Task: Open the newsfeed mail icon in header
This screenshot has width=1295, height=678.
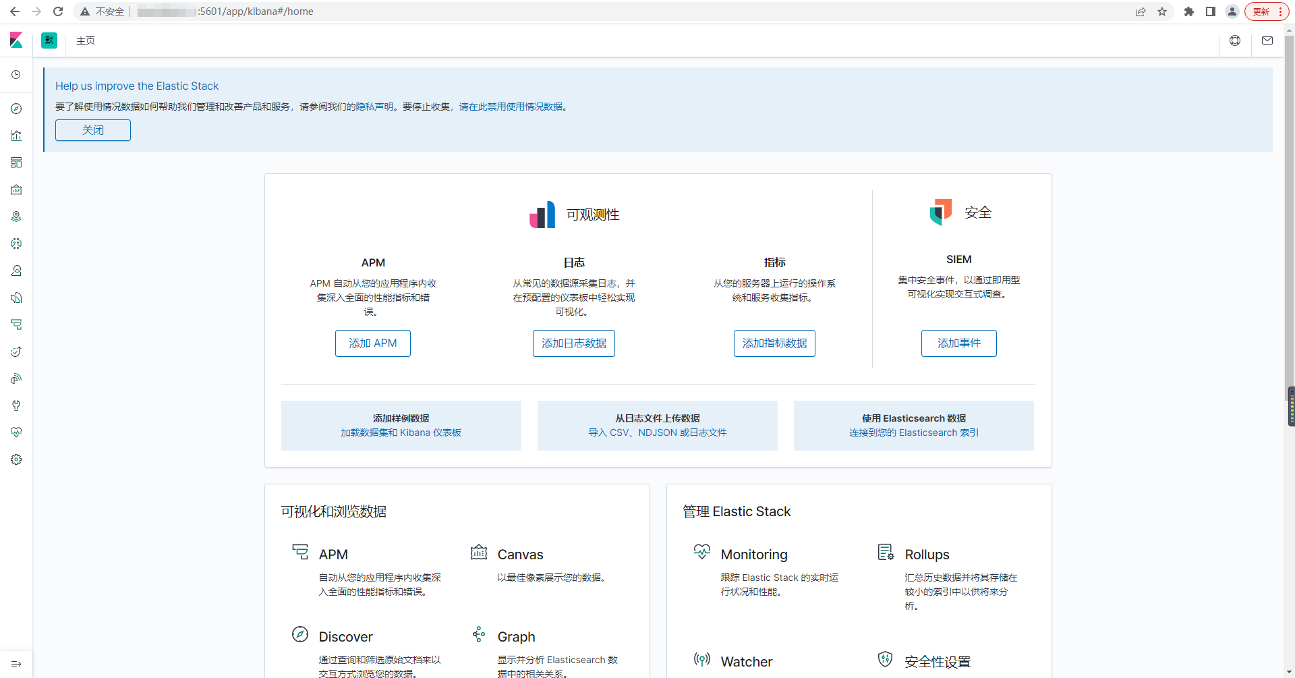Action: coord(1267,40)
